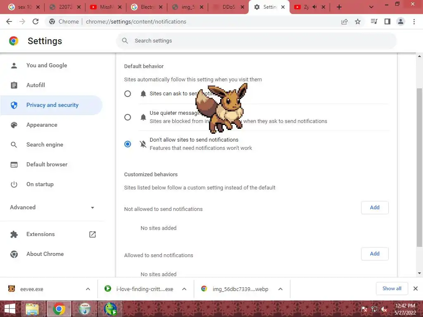Open the green frog app in taskbar
423x317 pixels.
(111, 309)
